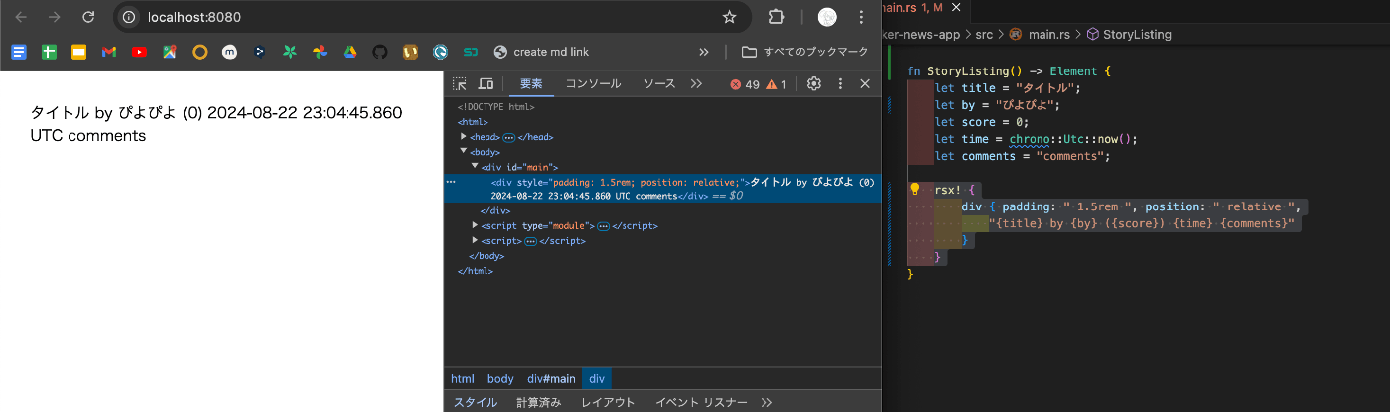Open the Google Docs bookmark

[x=18, y=52]
